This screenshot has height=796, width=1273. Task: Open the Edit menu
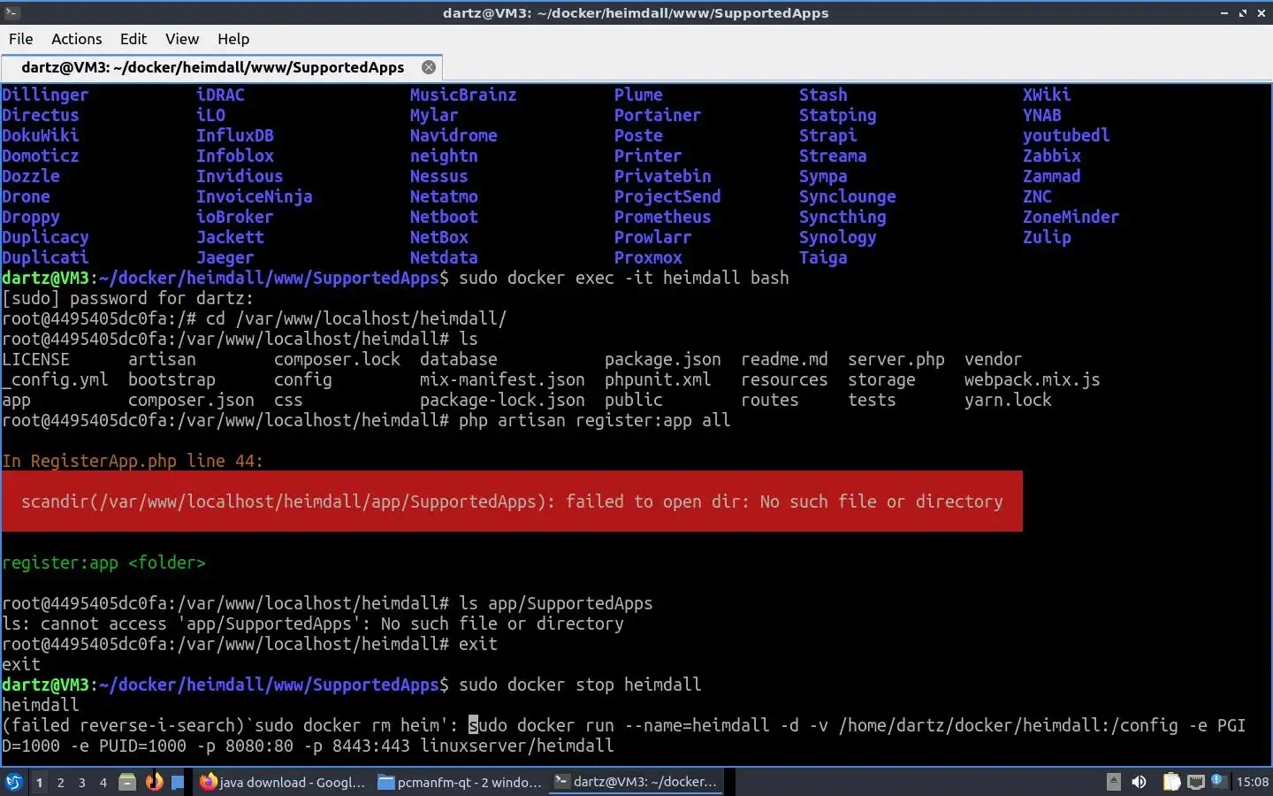pos(133,39)
